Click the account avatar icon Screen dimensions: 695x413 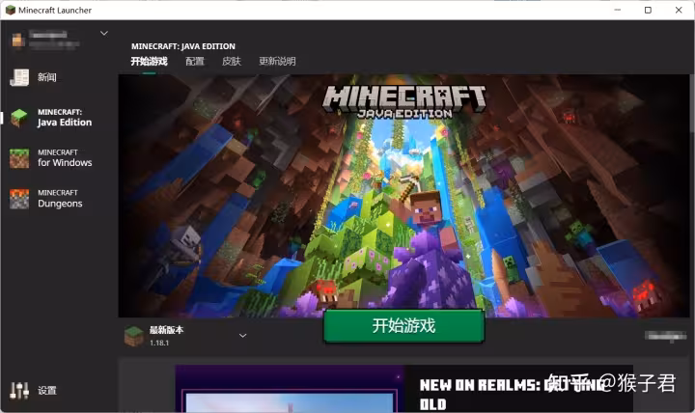click(x=18, y=41)
